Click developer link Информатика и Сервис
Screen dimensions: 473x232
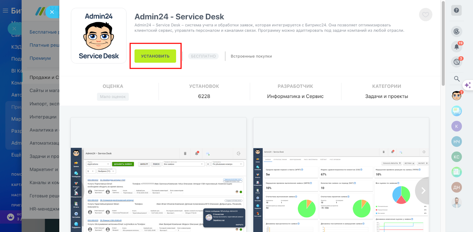click(x=295, y=96)
